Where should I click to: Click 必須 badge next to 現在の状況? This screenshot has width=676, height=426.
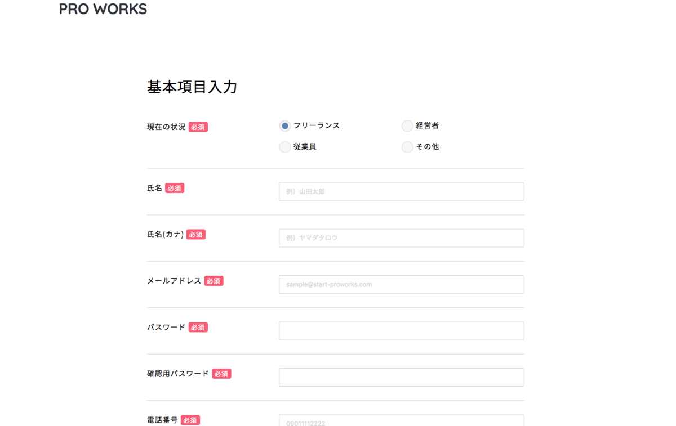pyautogui.click(x=198, y=127)
